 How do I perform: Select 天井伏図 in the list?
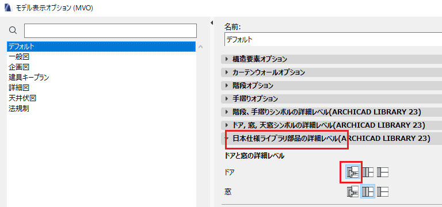22,98
